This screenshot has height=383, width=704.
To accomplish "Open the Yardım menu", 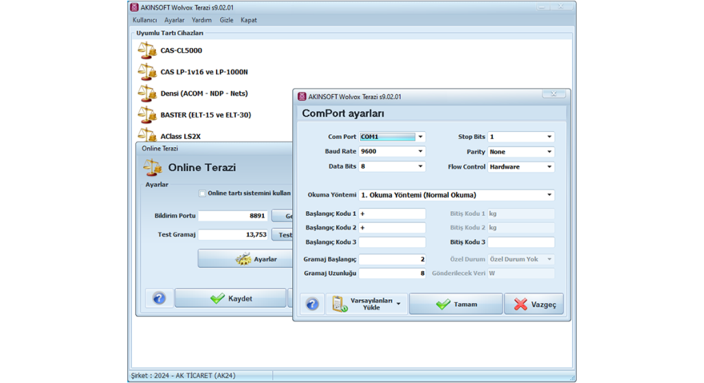I will pos(201,20).
